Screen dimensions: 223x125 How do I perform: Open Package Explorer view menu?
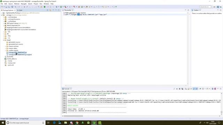pyautogui.click(x=53, y=10)
